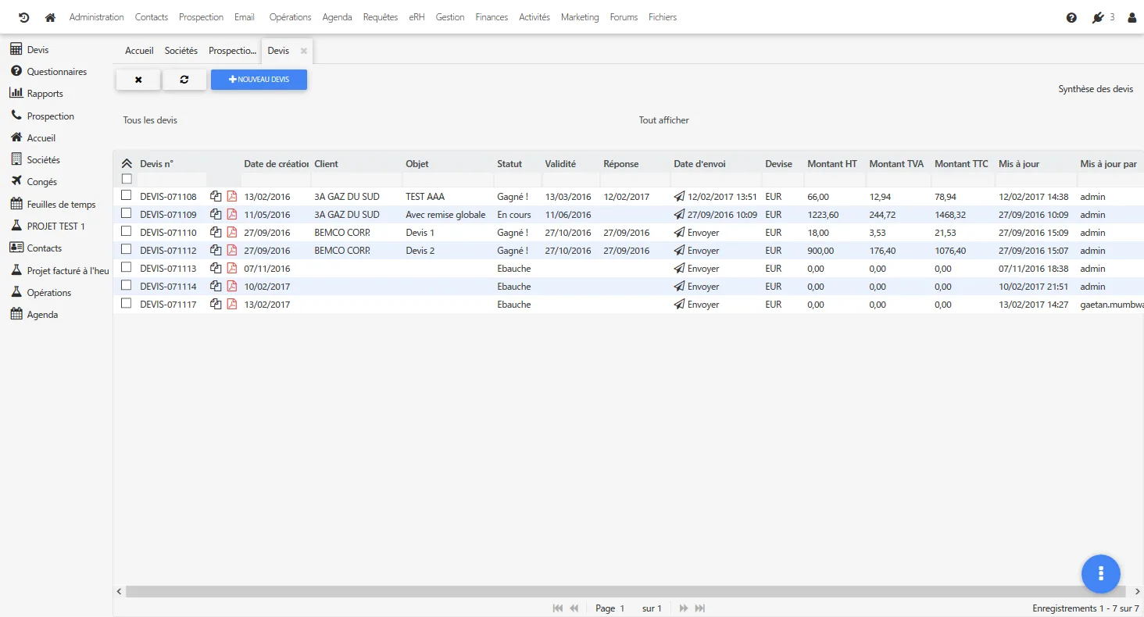Screen dimensions: 1144x617
Task: Check row DEVIS-071117
Action: tap(127, 303)
